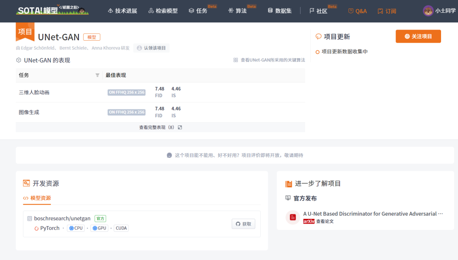Open the 订阅 subscription page
Screen dimensions: 458x260
pyautogui.click(x=387, y=11)
